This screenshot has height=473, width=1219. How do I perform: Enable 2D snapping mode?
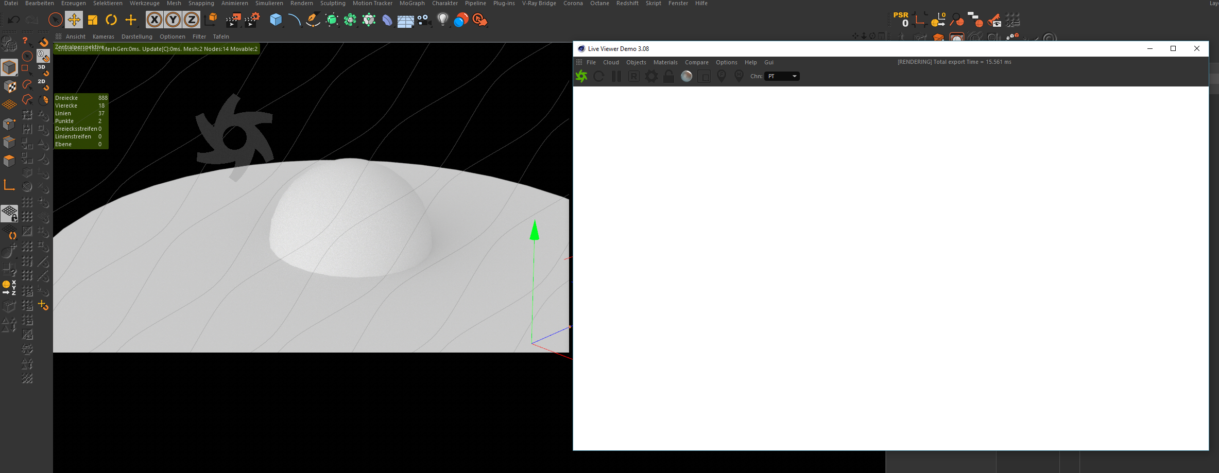click(43, 84)
